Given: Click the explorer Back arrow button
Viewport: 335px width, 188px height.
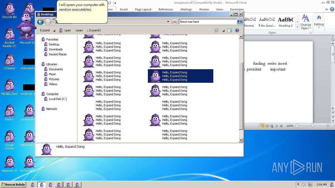Looking at the screenshot, I should [x=40, y=22].
